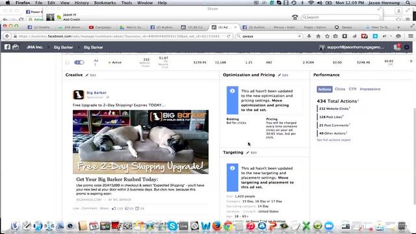Click the page vertical scrollbar
416x234 pixels.
(x=415, y=157)
